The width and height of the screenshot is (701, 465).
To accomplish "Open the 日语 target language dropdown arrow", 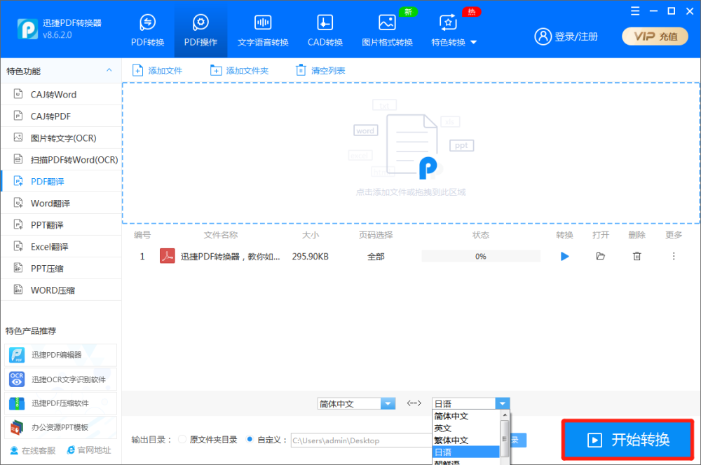I will tap(503, 404).
